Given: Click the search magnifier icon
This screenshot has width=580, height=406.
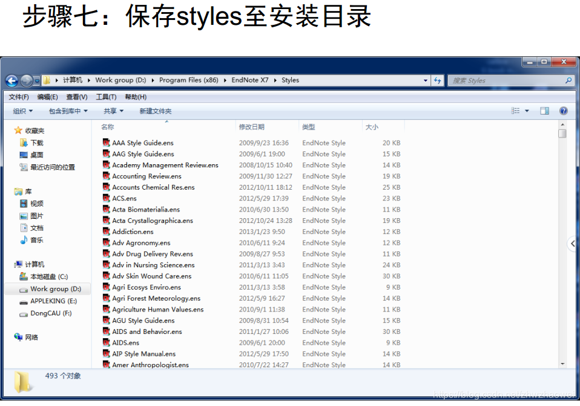Looking at the screenshot, I should (x=568, y=81).
